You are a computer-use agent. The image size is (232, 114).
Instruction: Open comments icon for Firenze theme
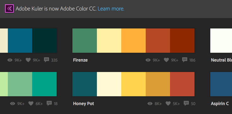click(185, 60)
